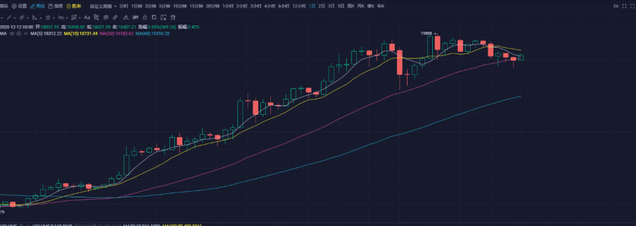The height and width of the screenshot is (226, 636).
Task: Switch to 5日 timeframe
Action: pos(341,6)
